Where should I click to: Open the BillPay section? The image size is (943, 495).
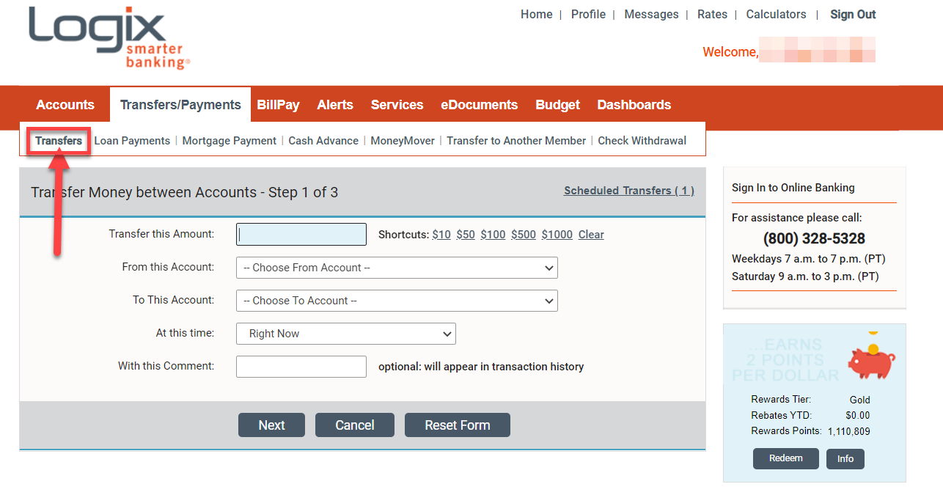tap(278, 104)
